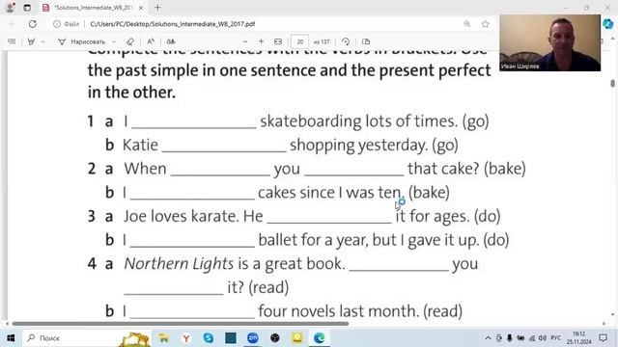
Task: Click the word 'skateboarding' in sentence 1a
Action: pyautogui.click(x=311, y=121)
